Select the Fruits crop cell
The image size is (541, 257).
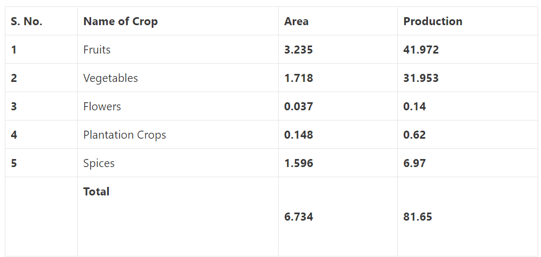[x=97, y=50]
